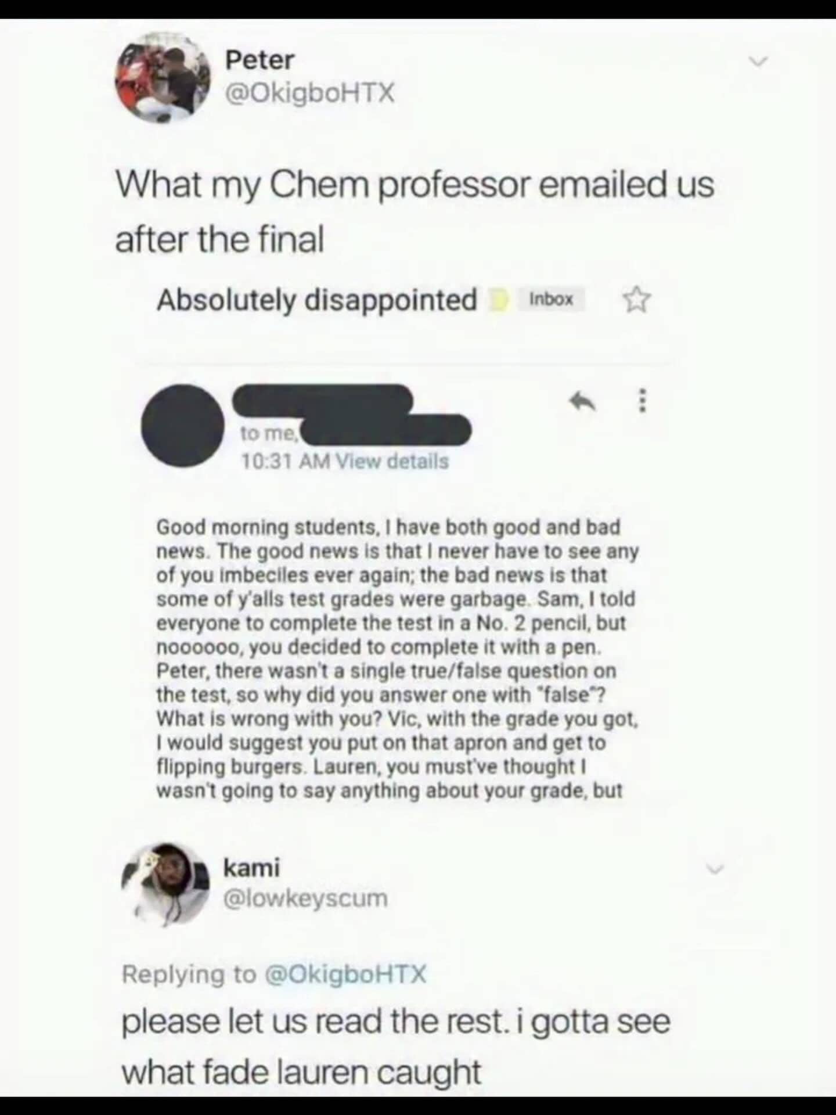Click the redacted sender's black avatar circle

[183, 425]
